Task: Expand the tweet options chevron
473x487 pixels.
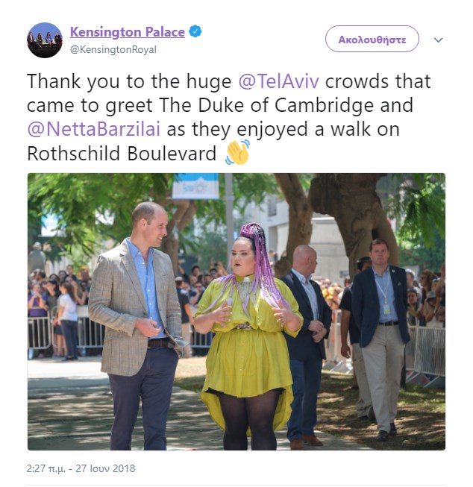Action: (438, 40)
